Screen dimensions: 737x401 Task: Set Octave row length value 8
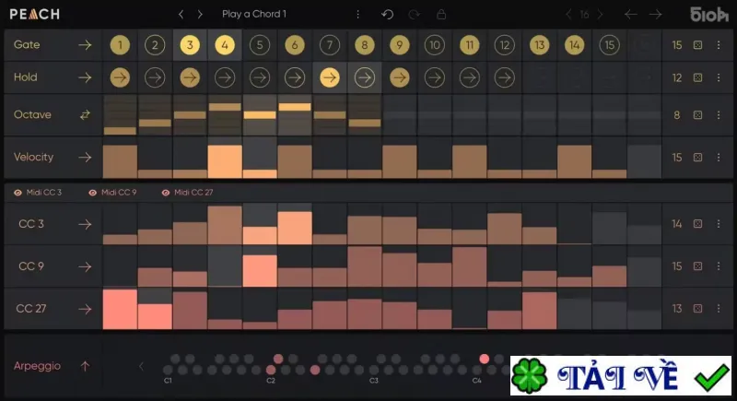click(677, 115)
